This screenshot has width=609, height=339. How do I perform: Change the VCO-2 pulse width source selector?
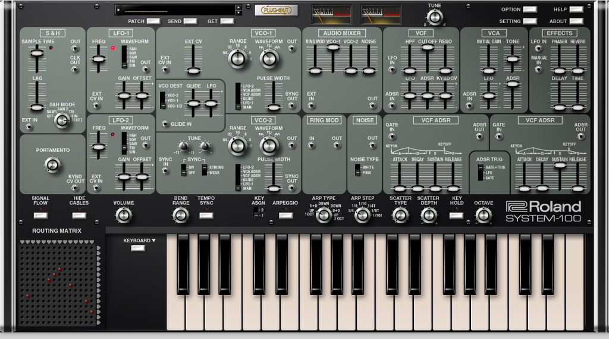click(x=238, y=178)
